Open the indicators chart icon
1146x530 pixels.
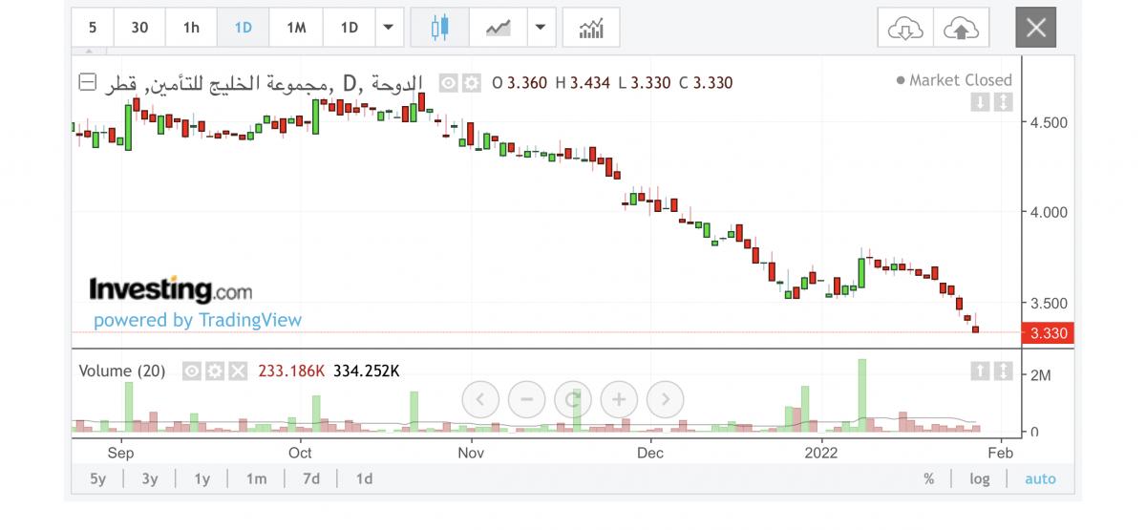tap(591, 28)
